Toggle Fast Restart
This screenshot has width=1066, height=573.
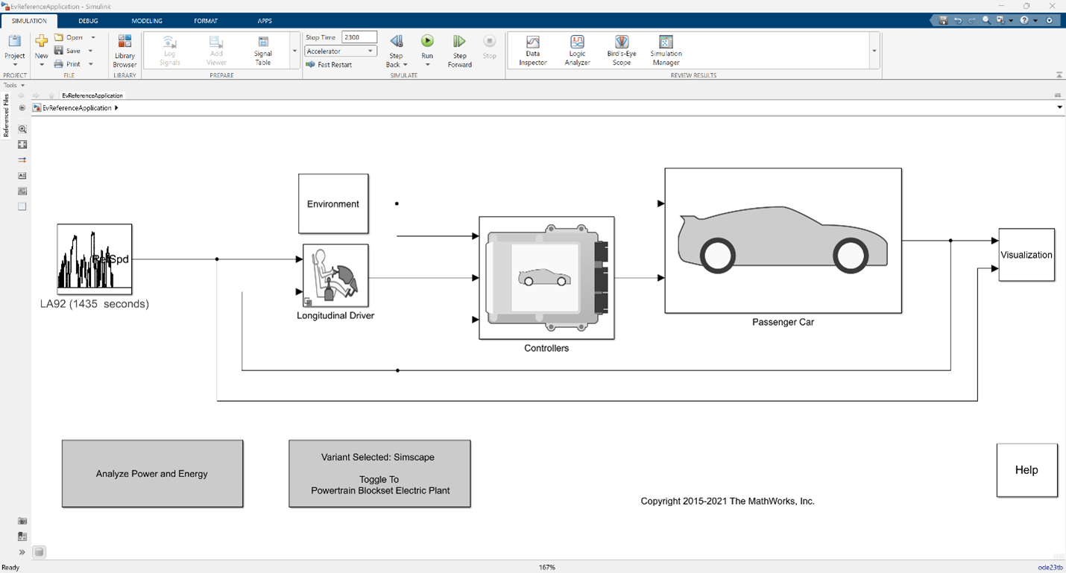(329, 65)
